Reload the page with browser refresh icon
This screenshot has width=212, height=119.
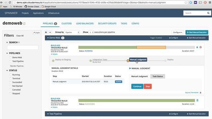pos(10,2)
